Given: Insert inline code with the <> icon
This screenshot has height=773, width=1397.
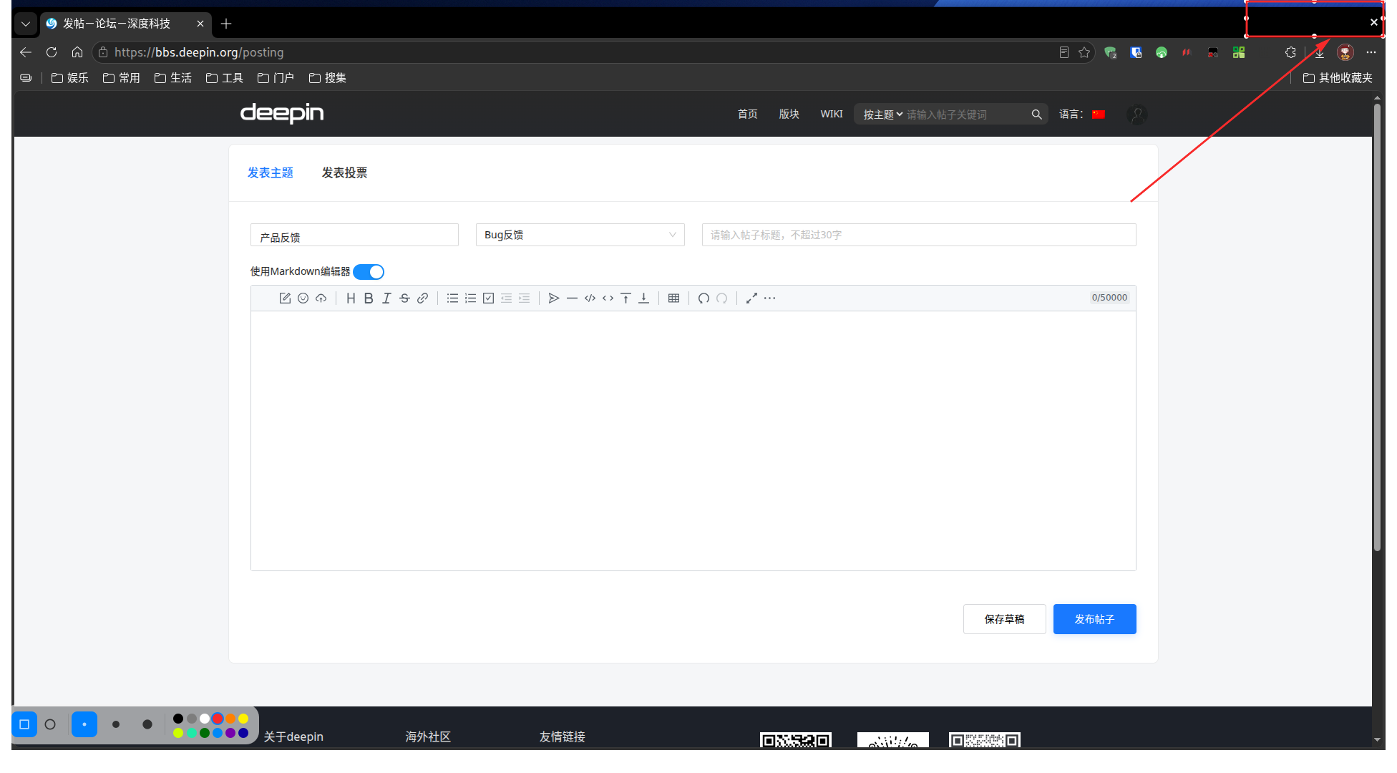Looking at the screenshot, I should click(x=608, y=298).
